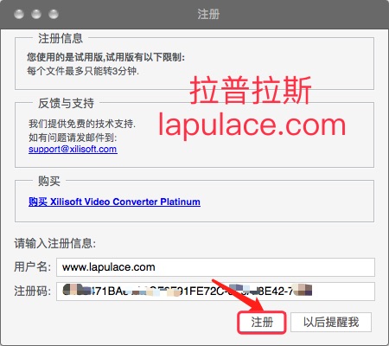Open the support@xilisoft.com email link
This screenshot has width=389, height=346.
pos(73,149)
